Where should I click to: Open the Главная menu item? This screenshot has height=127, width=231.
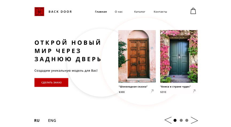tap(101, 12)
